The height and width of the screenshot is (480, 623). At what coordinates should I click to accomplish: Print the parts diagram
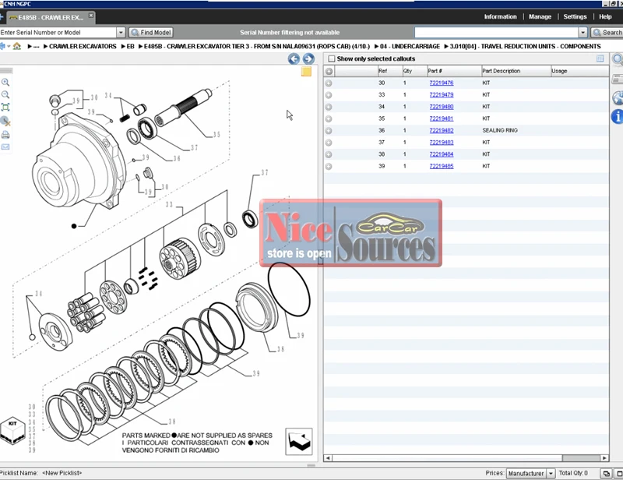(5, 134)
